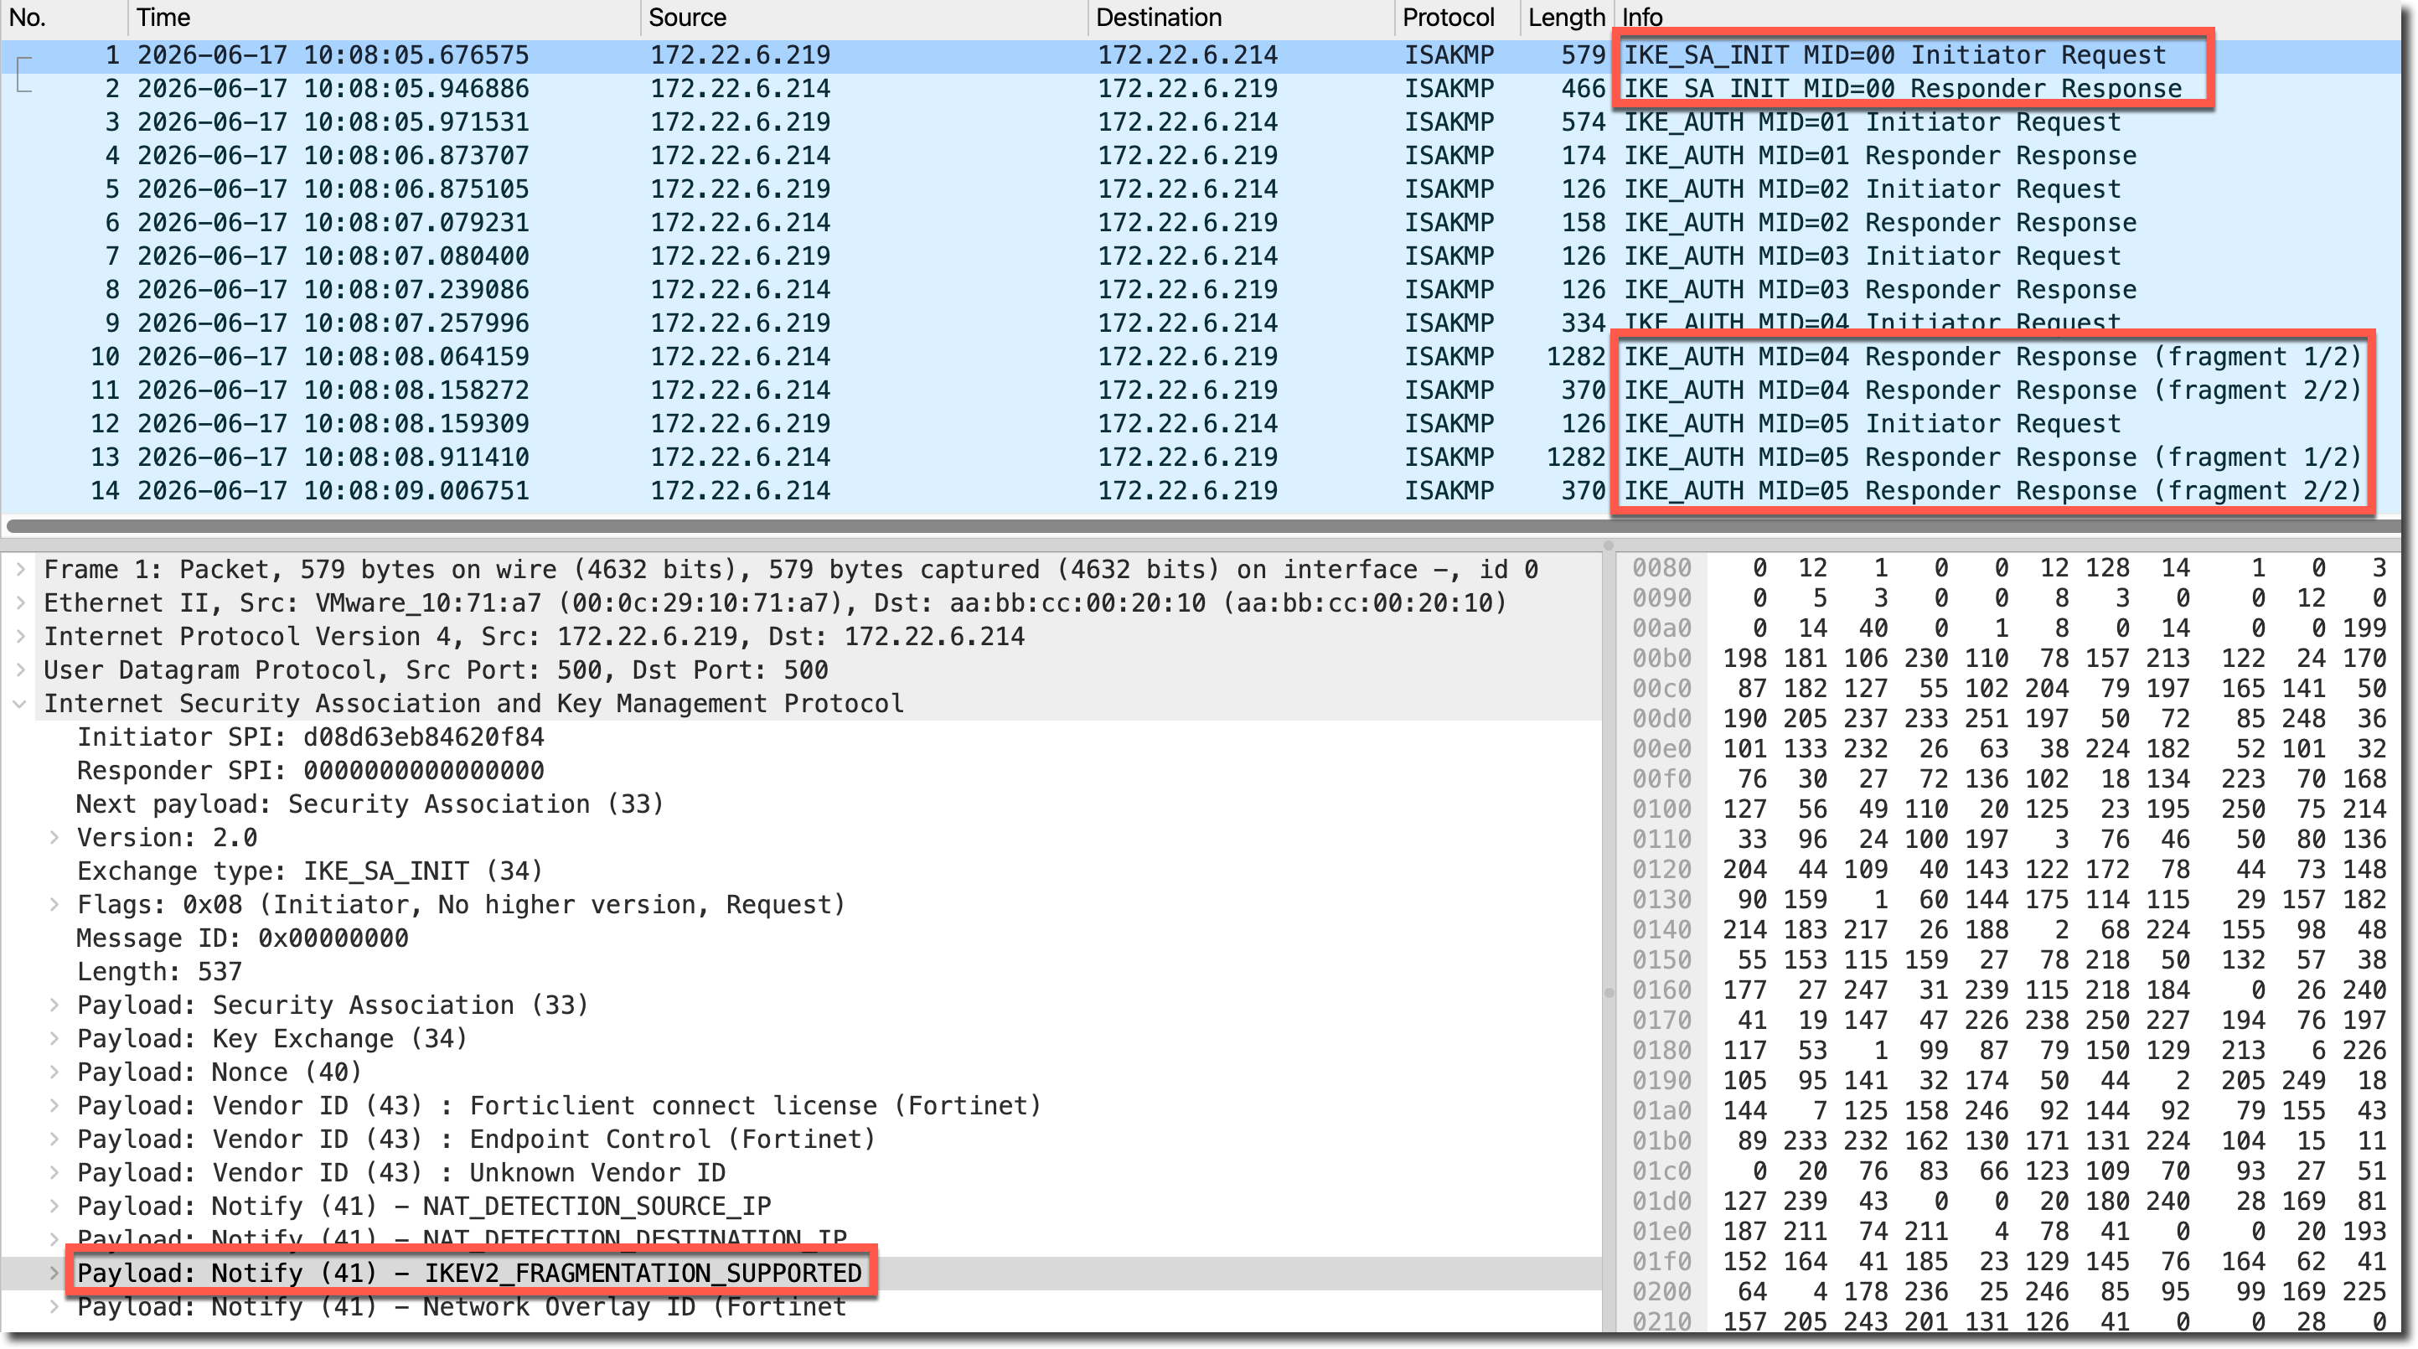The height and width of the screenshot is (1349, 2418).
Task: Select packet 1 IKE_SA_INIT Initiator Request
Action: pyautogui.click(x=1201, y=55)
